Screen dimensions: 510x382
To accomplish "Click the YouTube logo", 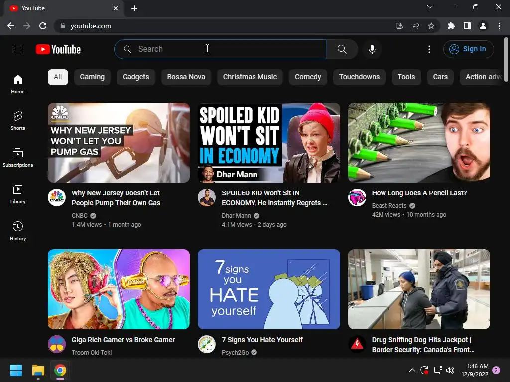I will 58,49.
